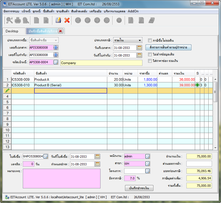221x203 pixels.
Task: Click lookup icon beside creditor code AP5308-0004
Action: click(x=56, y=62)
